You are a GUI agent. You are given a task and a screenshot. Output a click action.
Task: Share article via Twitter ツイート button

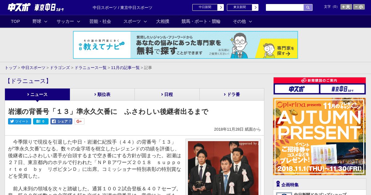[19, 121]
